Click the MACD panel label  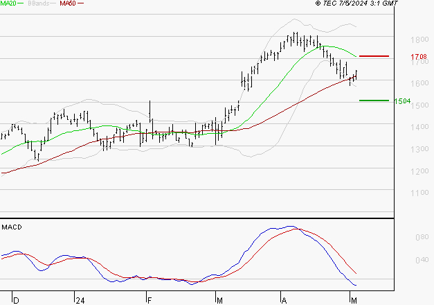(x=12, y=227)
